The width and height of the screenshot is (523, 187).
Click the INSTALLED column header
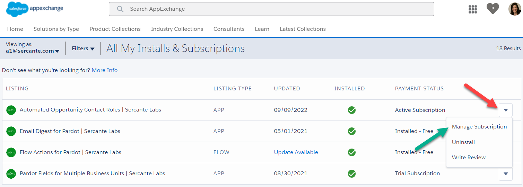pyautogui.click(x=350, y=89)
